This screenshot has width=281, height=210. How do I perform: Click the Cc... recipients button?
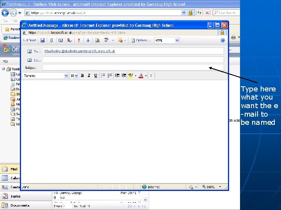34,60
